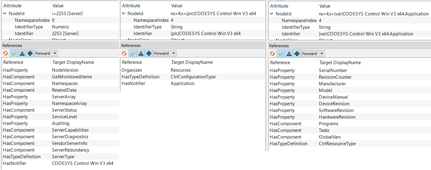Select the NodeVersion reference row
This screenshot has height=170, width=431.
[60, 70]
